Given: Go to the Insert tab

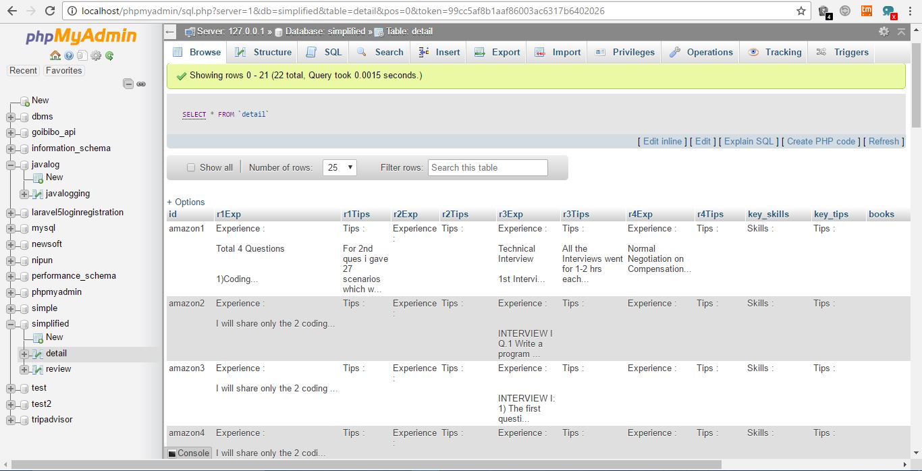Looking at the screenshot, I should pos(439,52).
